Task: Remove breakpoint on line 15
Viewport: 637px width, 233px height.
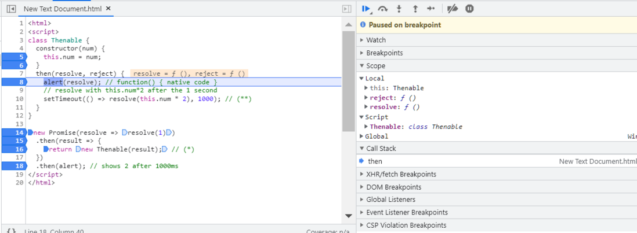Action: pos(13,140)
